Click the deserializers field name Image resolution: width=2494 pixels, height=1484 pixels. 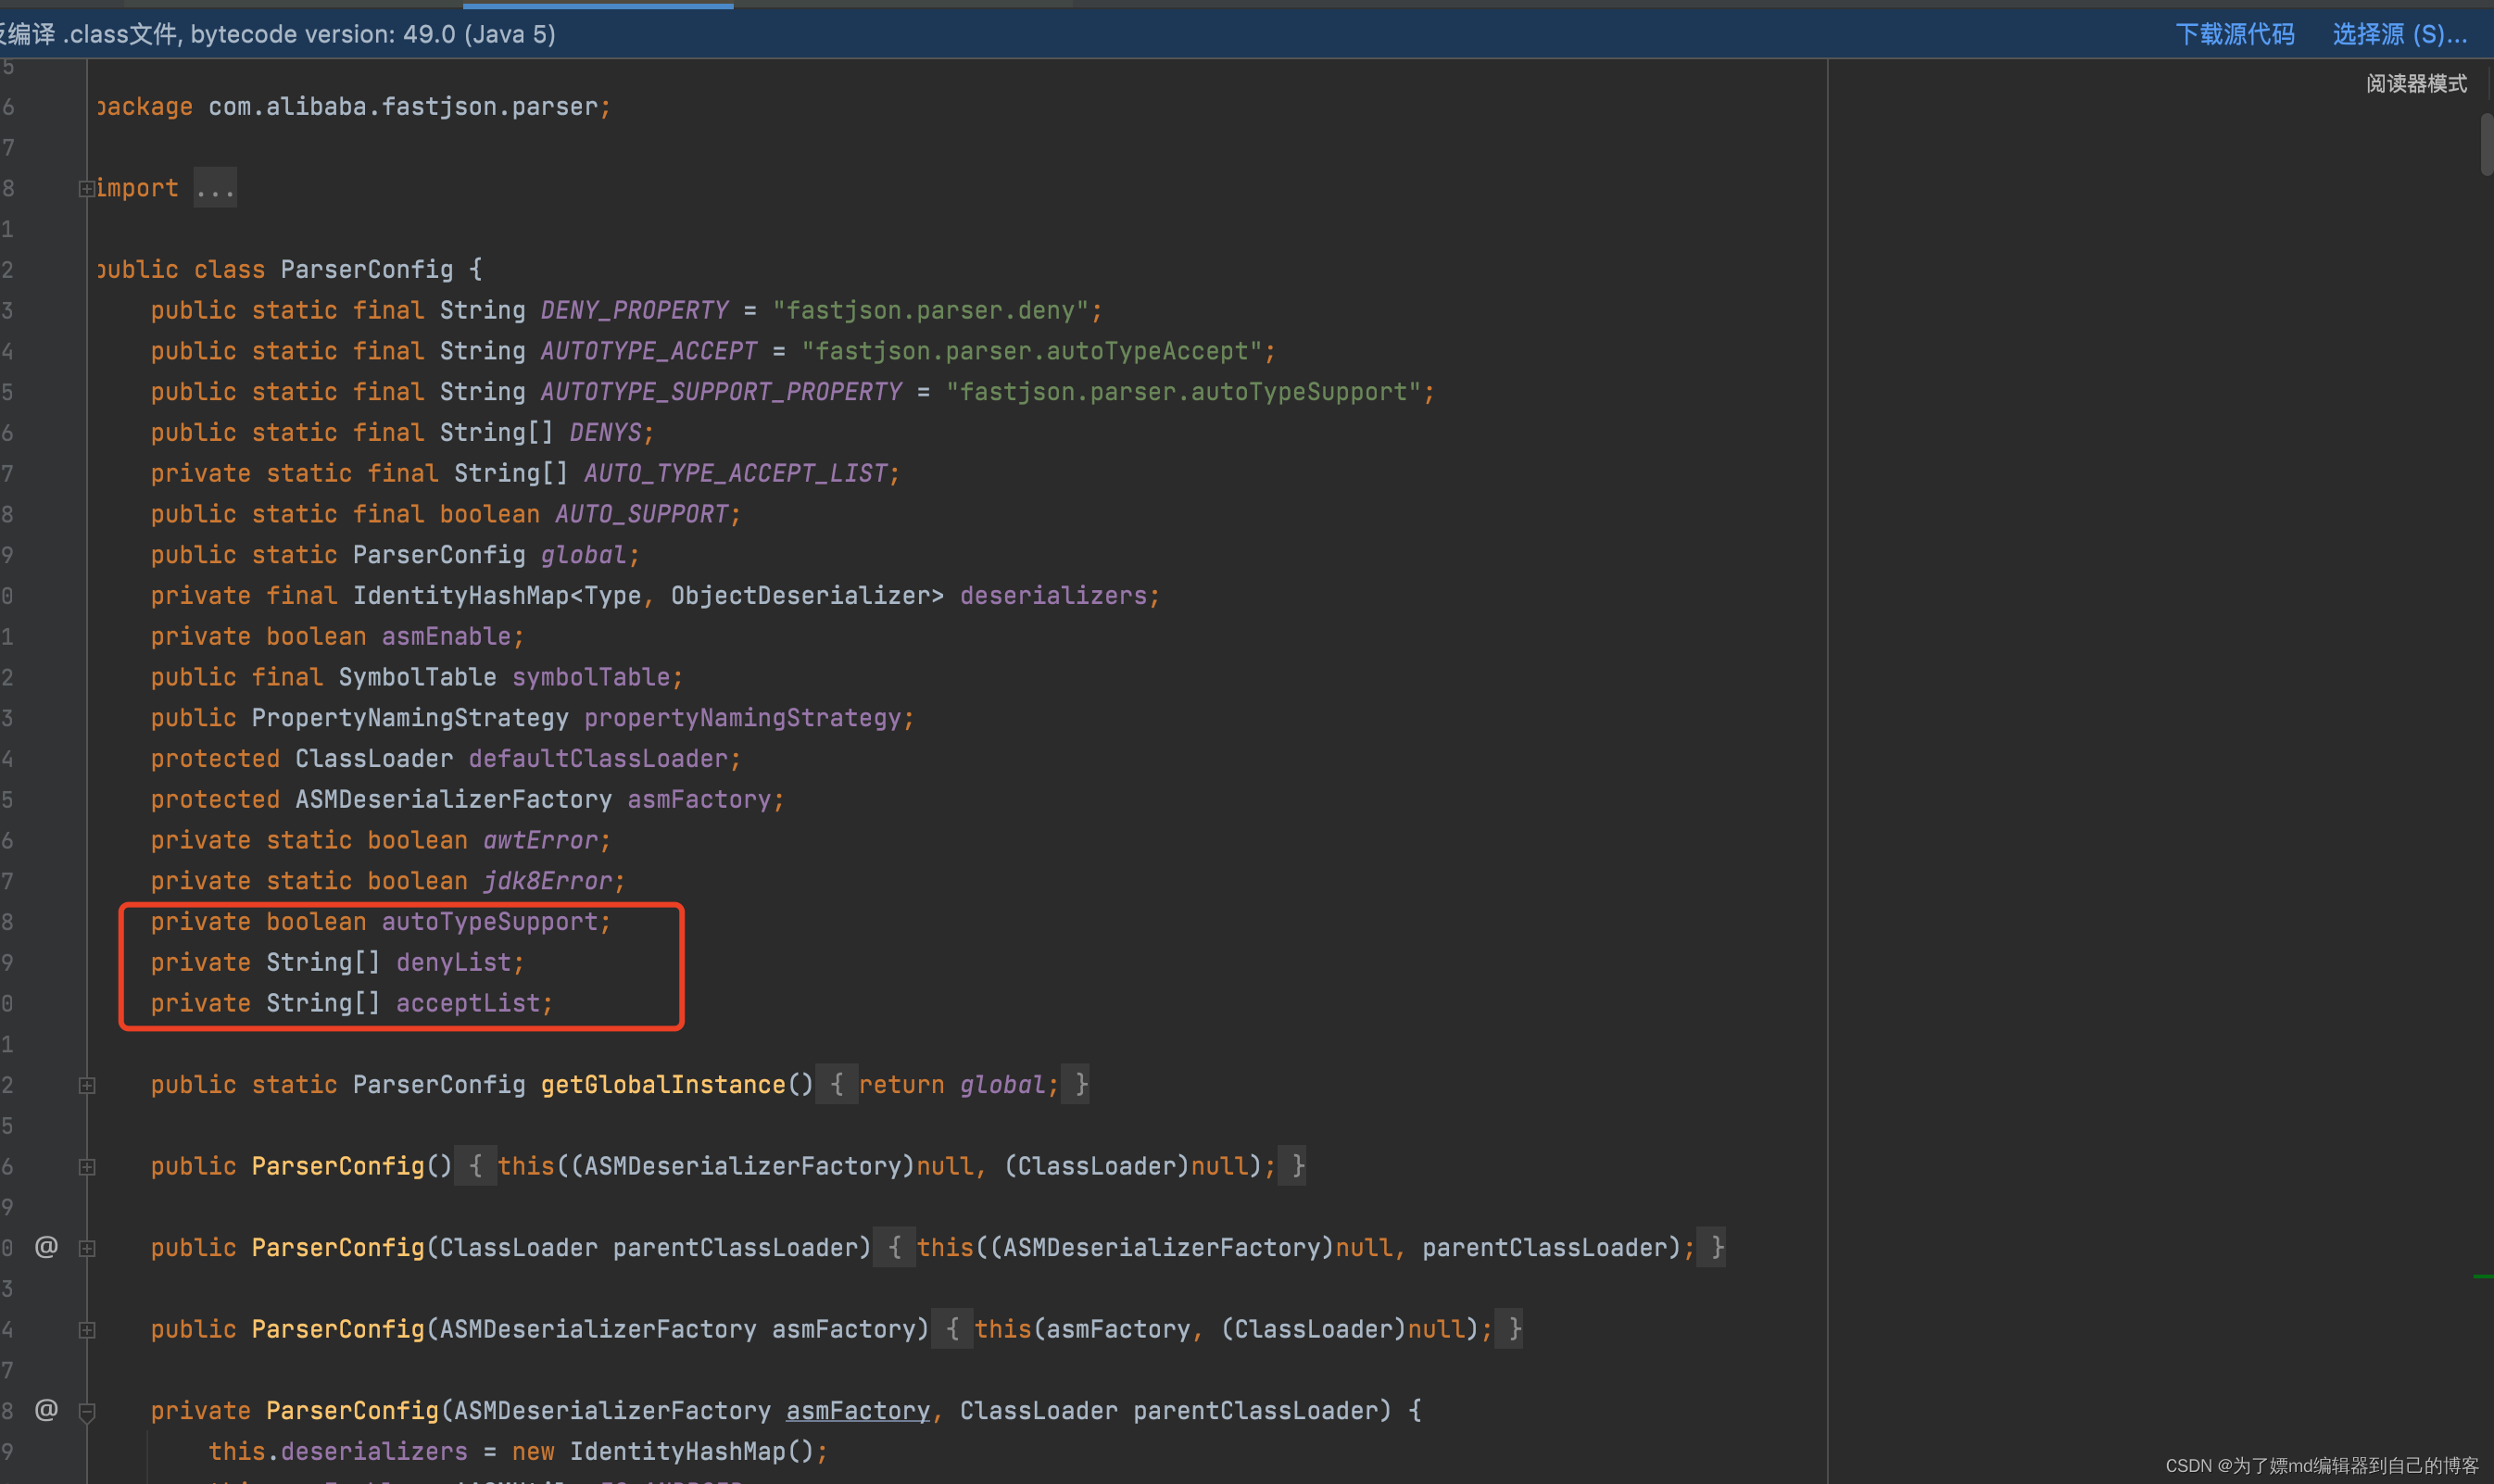pos(1053,596)
